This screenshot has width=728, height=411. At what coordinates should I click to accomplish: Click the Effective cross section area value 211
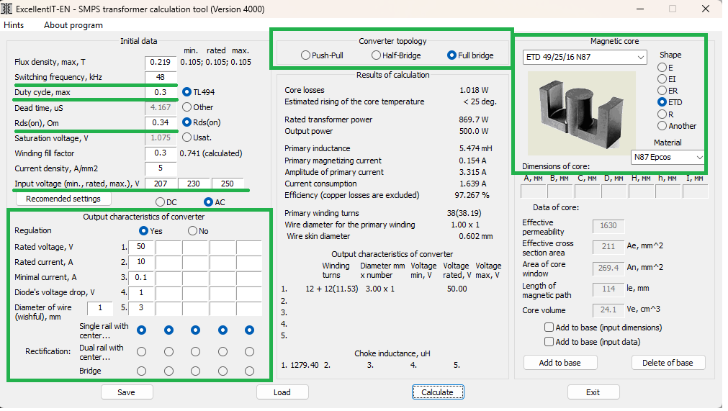[608, 247]
